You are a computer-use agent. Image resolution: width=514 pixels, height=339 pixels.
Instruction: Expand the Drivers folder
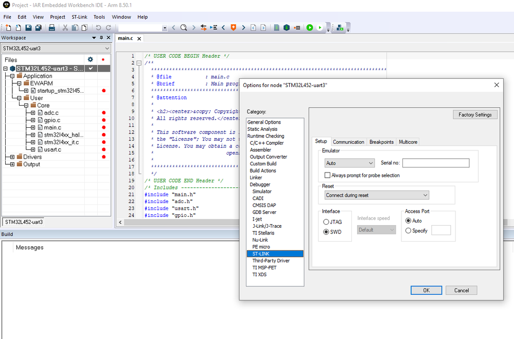click(x=12, y=157)
